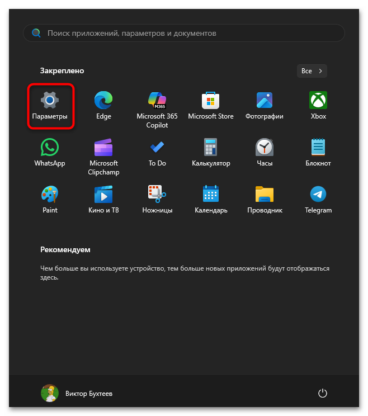Open the Paint app
The width and height of the screenshot is (368, 416).
click(50, 200)
